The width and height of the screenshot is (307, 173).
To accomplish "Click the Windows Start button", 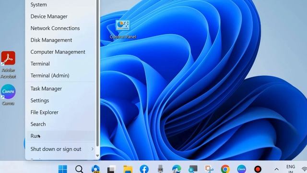I will click(x=63, y=169).
